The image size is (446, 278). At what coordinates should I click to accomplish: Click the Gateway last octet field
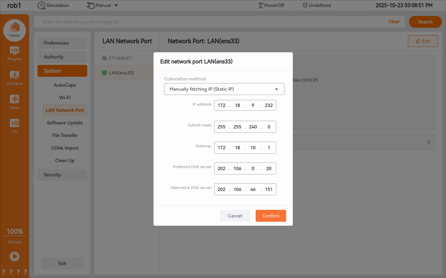pos(269,148)
